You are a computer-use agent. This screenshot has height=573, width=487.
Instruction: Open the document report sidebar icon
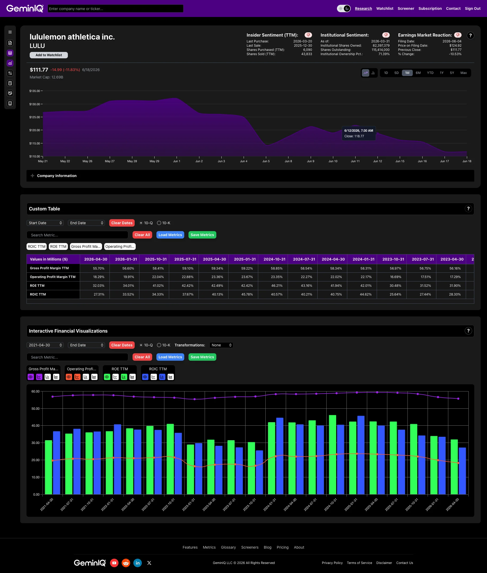point(10,43)
